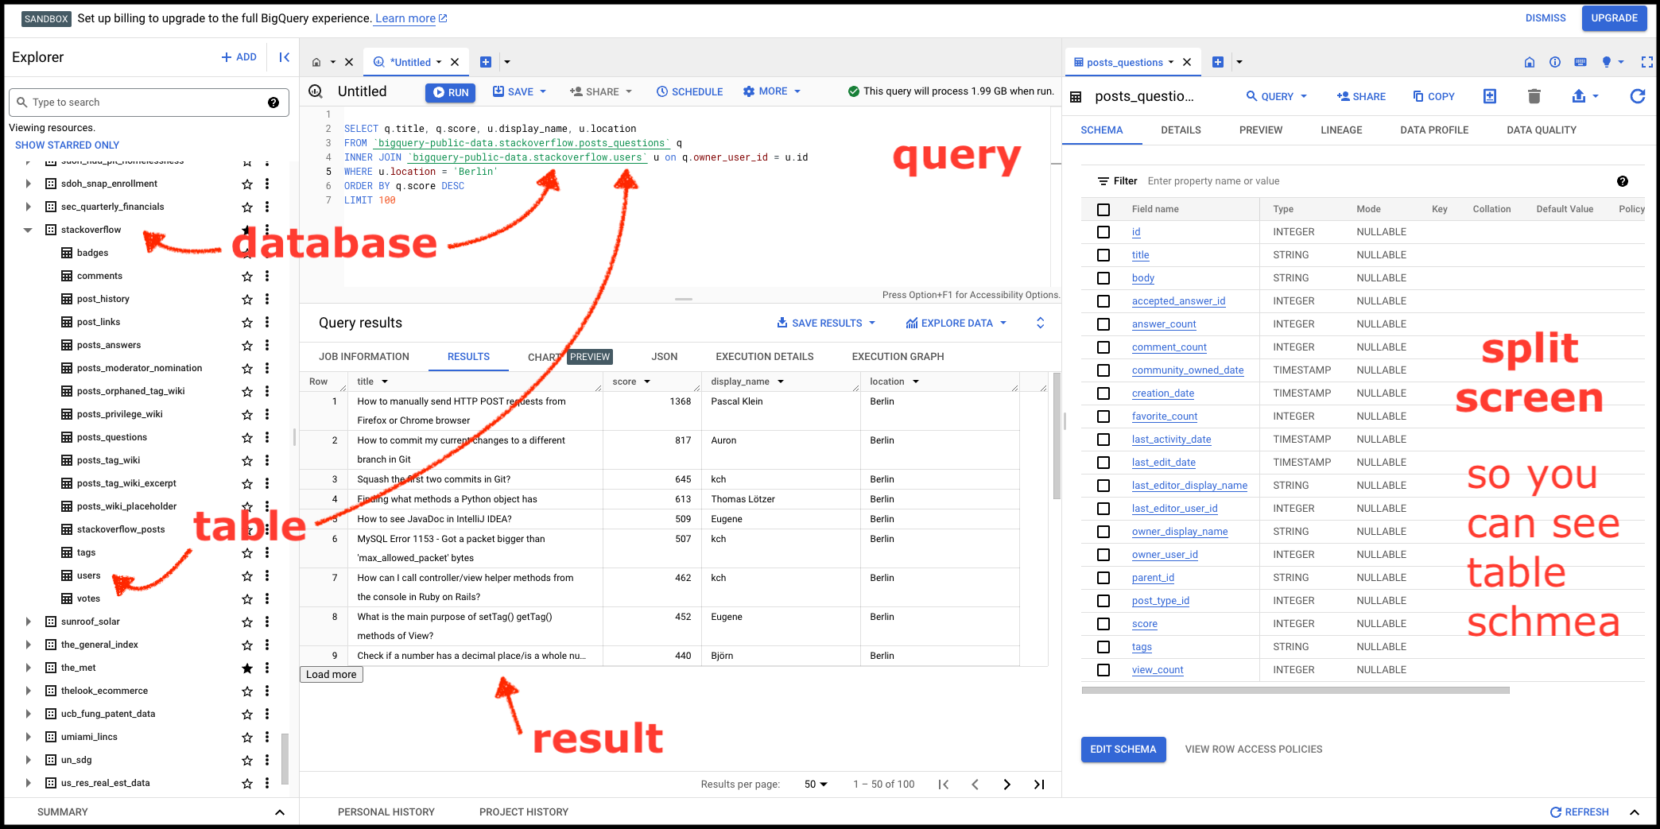Collapse the stackoverflow dataset
The height and width of the screenshot is (829, 1660).
(28, 230)
